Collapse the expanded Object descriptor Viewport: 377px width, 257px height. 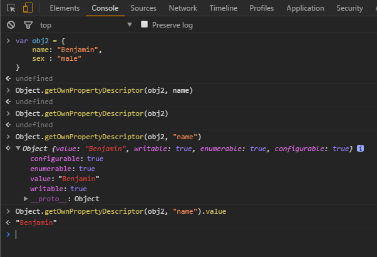point(18,149)
